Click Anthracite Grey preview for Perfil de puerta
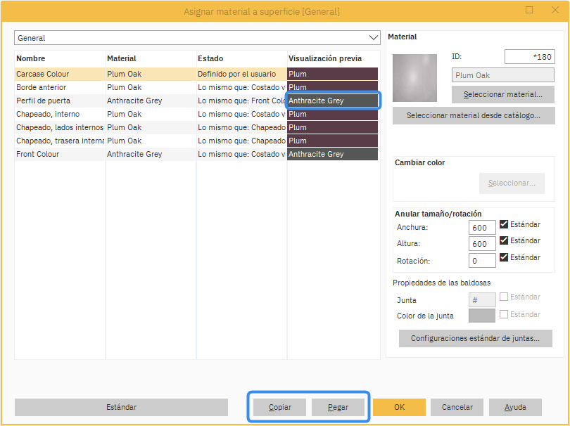The width and height of the screenshot is (570, 426). [332, 101]
